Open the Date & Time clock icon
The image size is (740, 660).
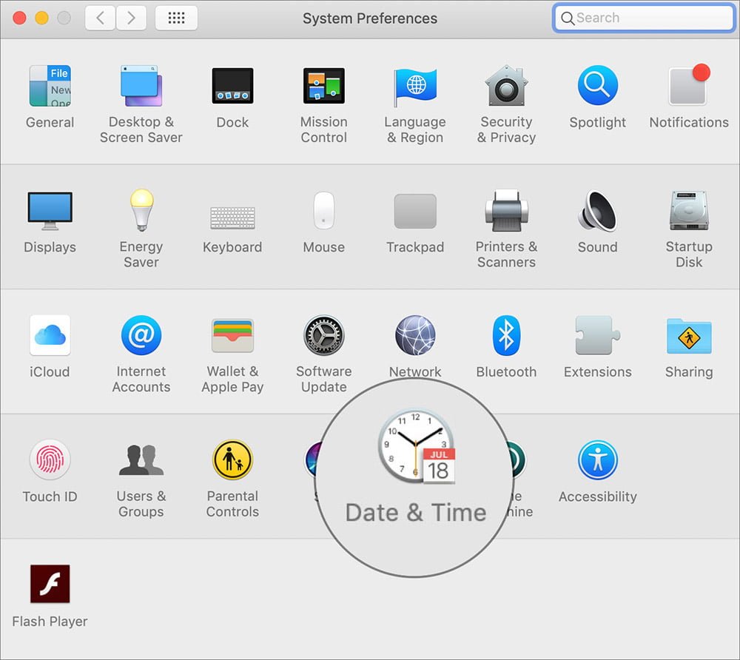tap(416, 446)
